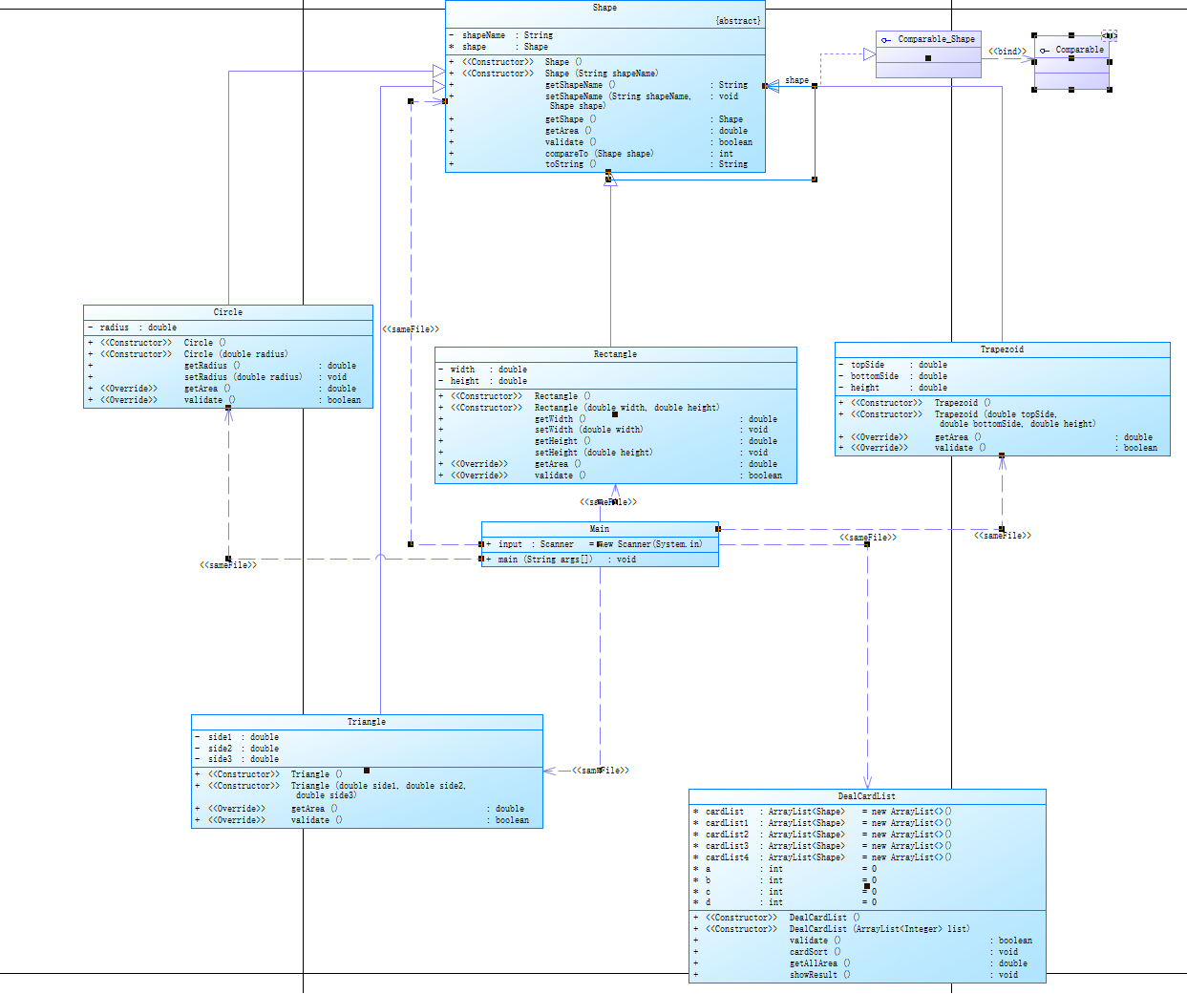Select the Main class title
The height and width of the screenshot is (994, 1187).
pyautogui.click(x=600, y=529)
